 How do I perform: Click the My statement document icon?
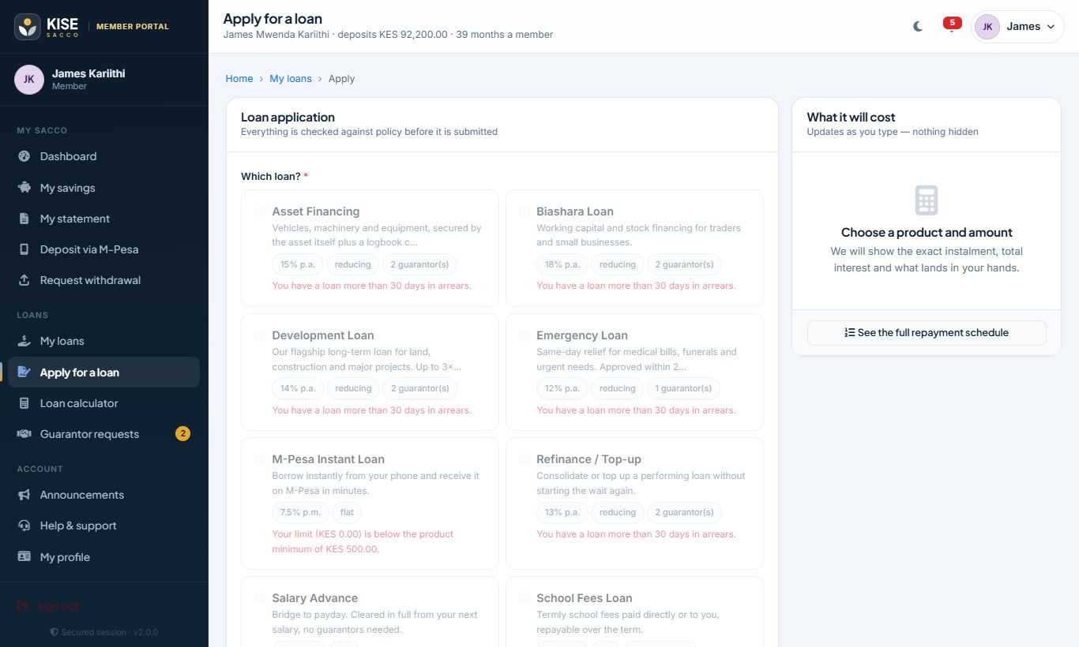(x=24, y=219)
